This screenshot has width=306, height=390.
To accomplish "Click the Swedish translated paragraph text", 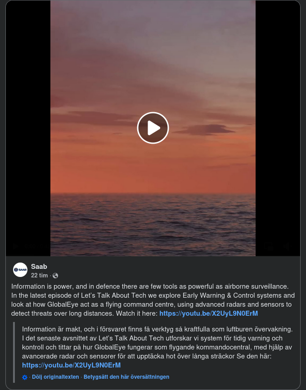I will click(x=157, y=347).
